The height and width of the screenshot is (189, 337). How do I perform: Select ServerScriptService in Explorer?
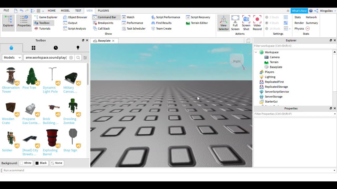[277, 92]
